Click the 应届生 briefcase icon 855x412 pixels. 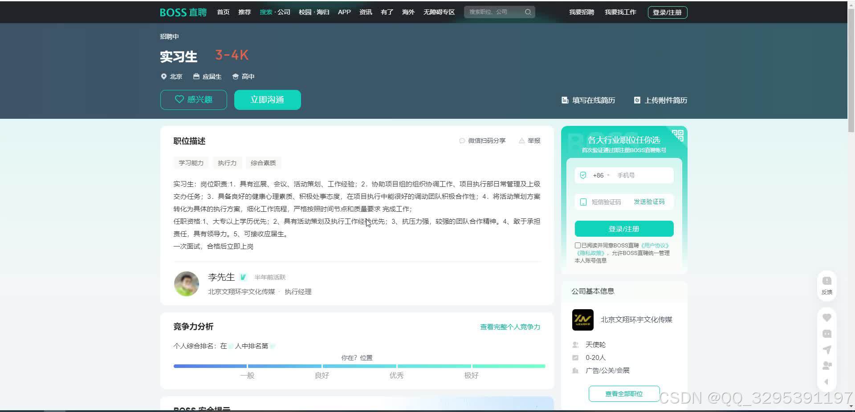point(196,77)
